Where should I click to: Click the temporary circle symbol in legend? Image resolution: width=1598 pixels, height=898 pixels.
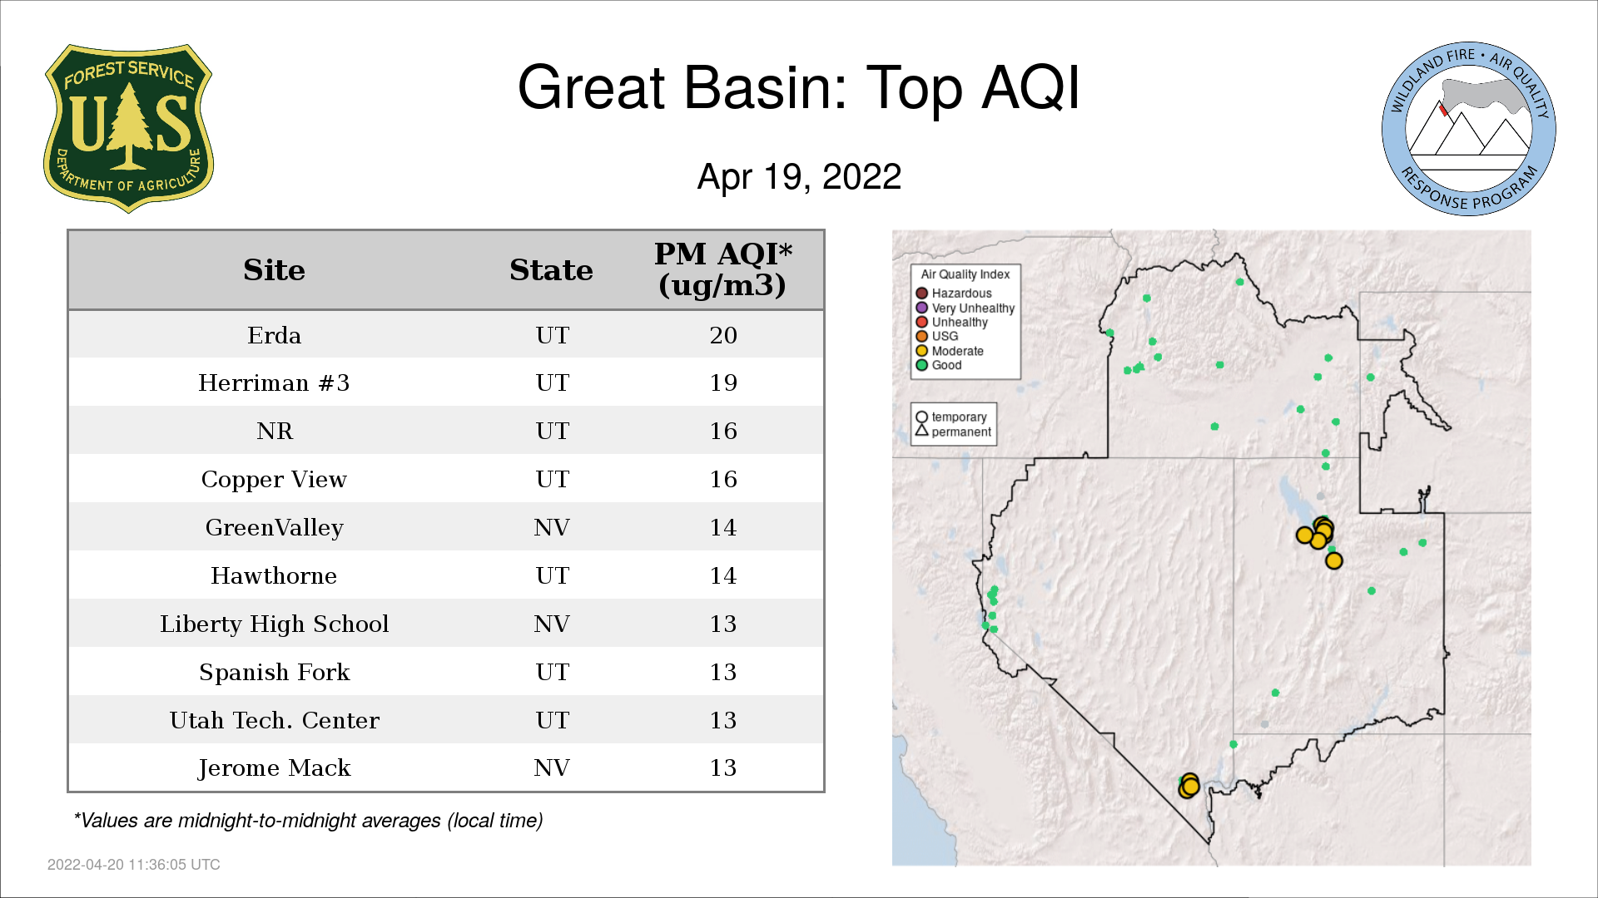point(921,417)
